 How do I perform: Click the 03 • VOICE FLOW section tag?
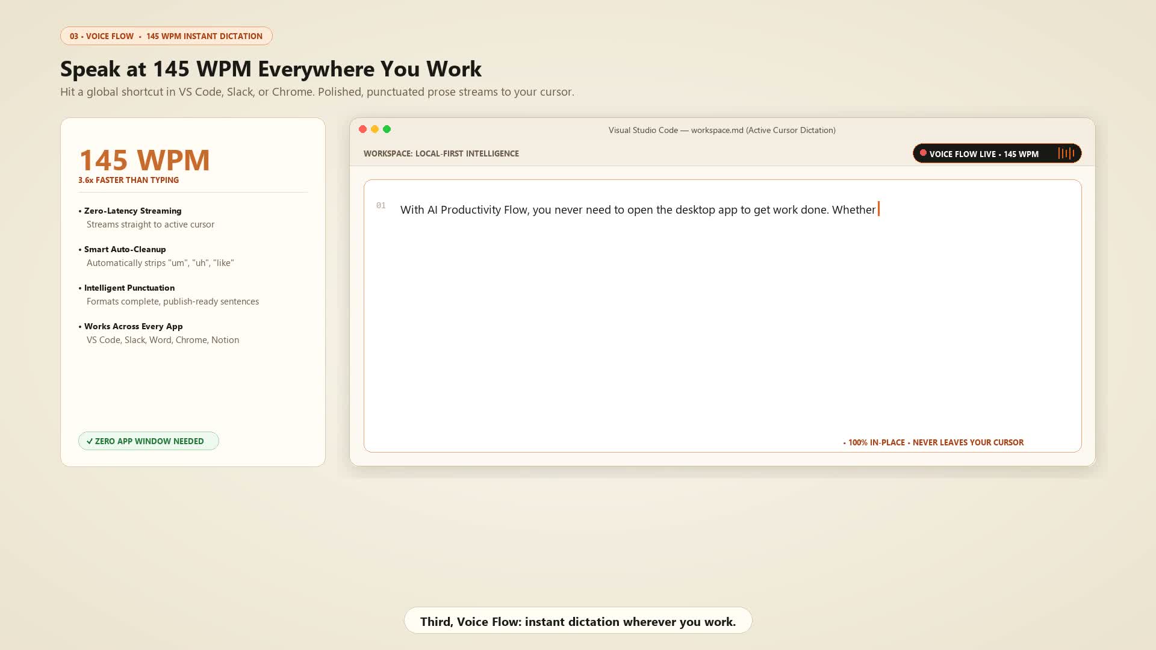(166, 36)
